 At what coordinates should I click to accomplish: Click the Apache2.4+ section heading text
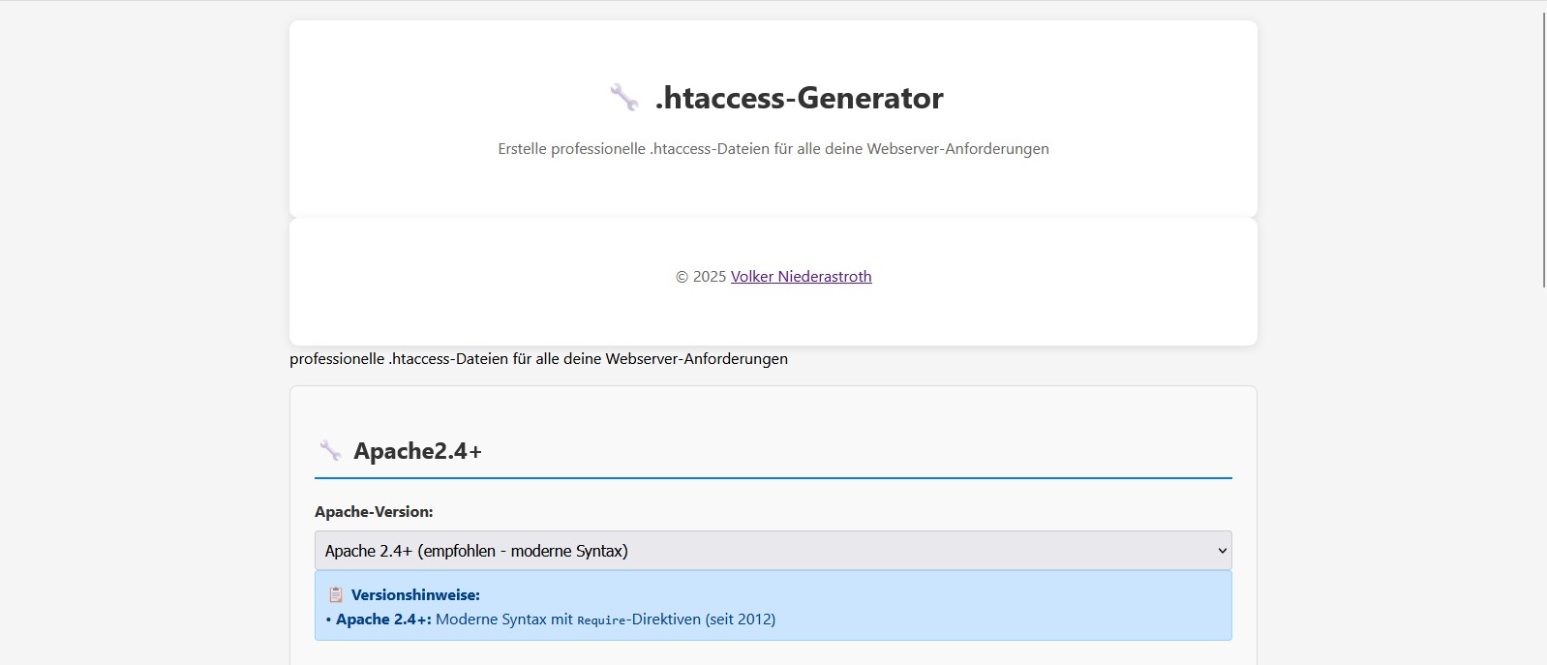click(x=417, y=451)
